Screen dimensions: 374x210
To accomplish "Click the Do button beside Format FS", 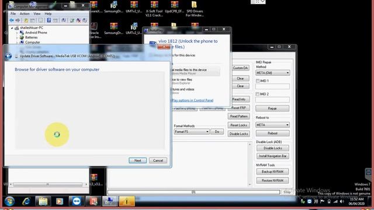I will click(217, 132).
